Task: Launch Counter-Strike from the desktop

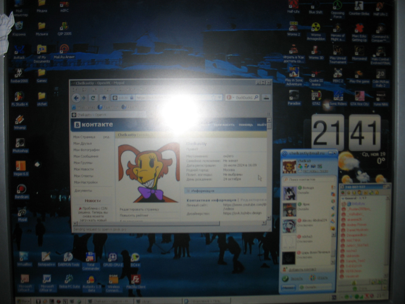Action: click(x=359, y=8)
